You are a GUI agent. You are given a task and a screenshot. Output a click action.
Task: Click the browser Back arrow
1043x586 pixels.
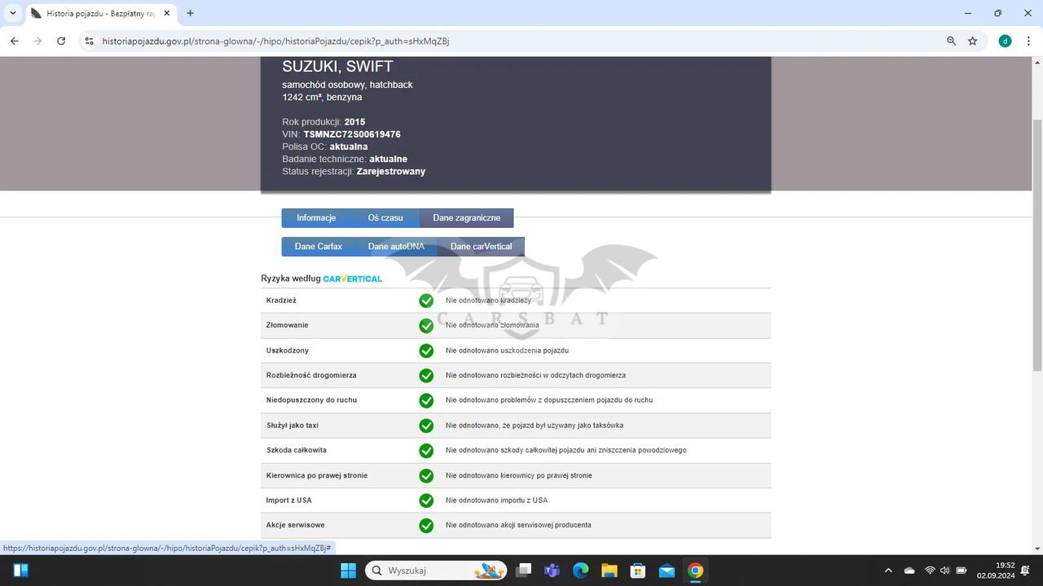point(14,41)
